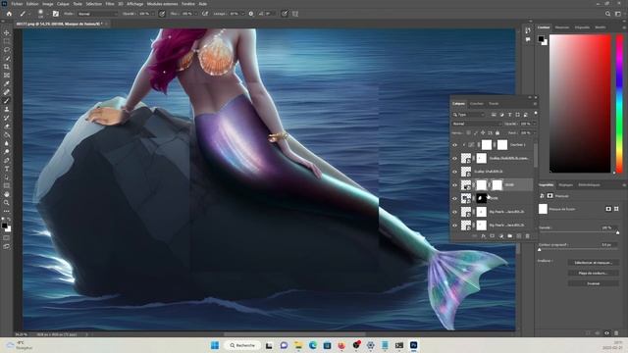The height and width of the screenshot is (353, 628).
Task: Open the Lissage value dropdown
Action: (x=243, y=14)
